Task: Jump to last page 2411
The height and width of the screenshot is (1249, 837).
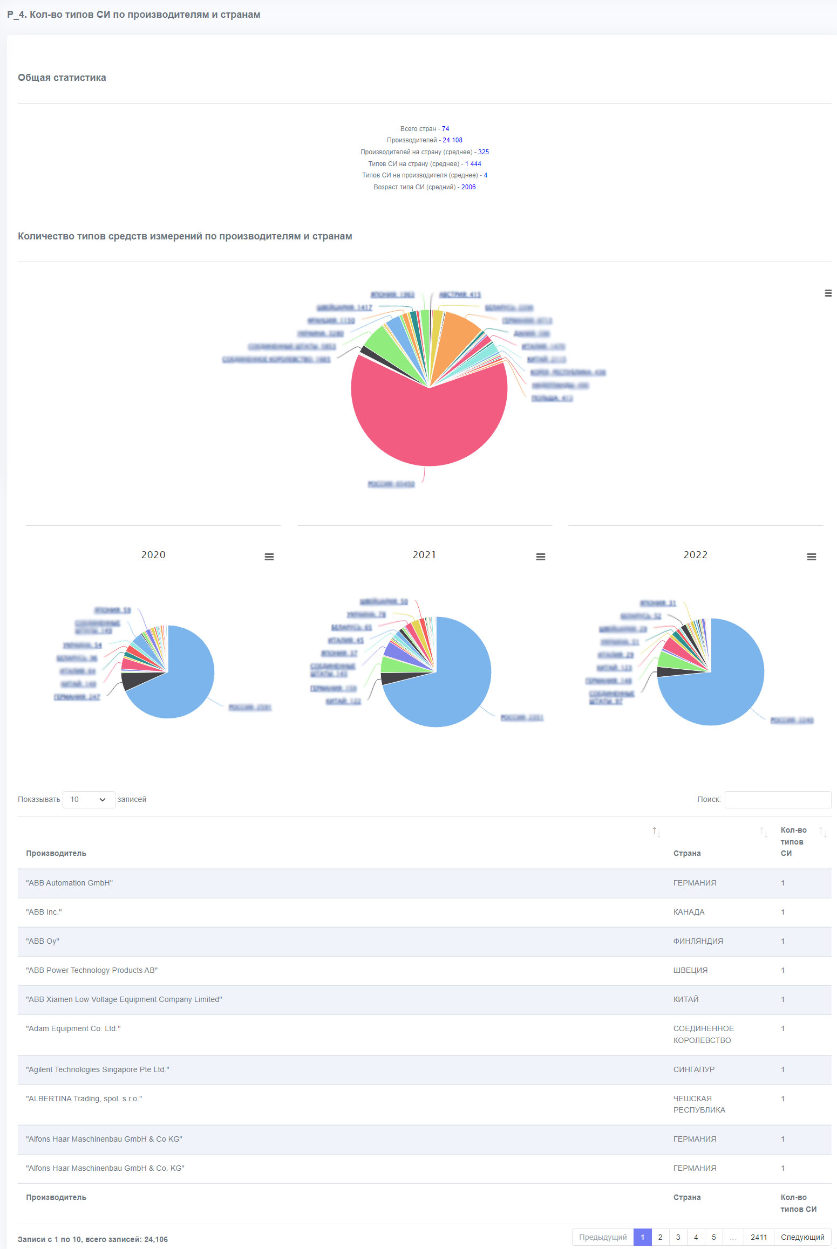Action: [759, 1237]
